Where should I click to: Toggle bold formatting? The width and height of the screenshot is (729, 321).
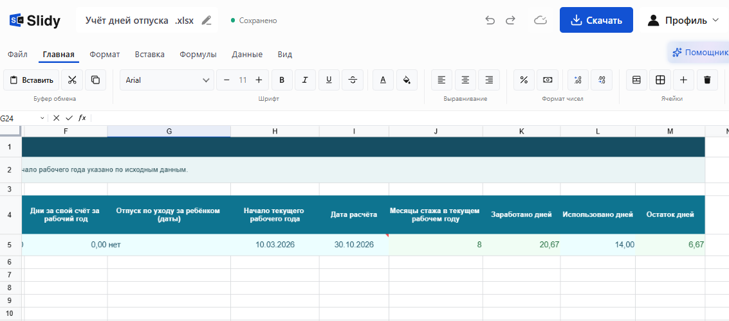282,80
